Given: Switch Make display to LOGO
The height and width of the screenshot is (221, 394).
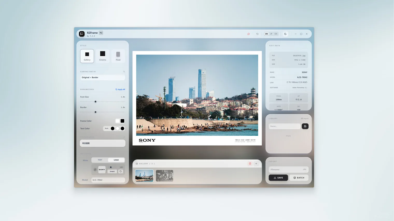Looking at the screenshot, I should point(116,160).
